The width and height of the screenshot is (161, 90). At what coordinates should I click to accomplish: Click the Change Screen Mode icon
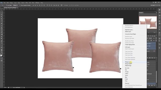point(2,60)
